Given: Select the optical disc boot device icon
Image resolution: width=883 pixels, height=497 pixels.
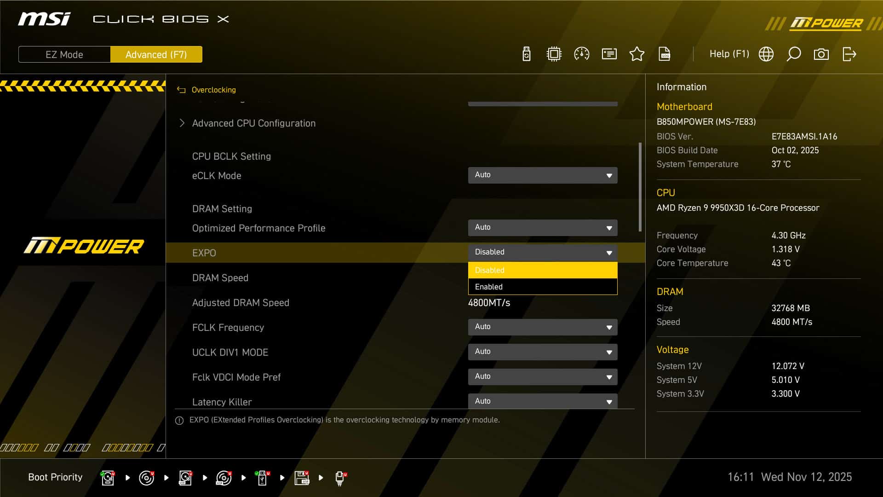Looking at the screenshot, I should pyautogui.click(x=146, y=478).
